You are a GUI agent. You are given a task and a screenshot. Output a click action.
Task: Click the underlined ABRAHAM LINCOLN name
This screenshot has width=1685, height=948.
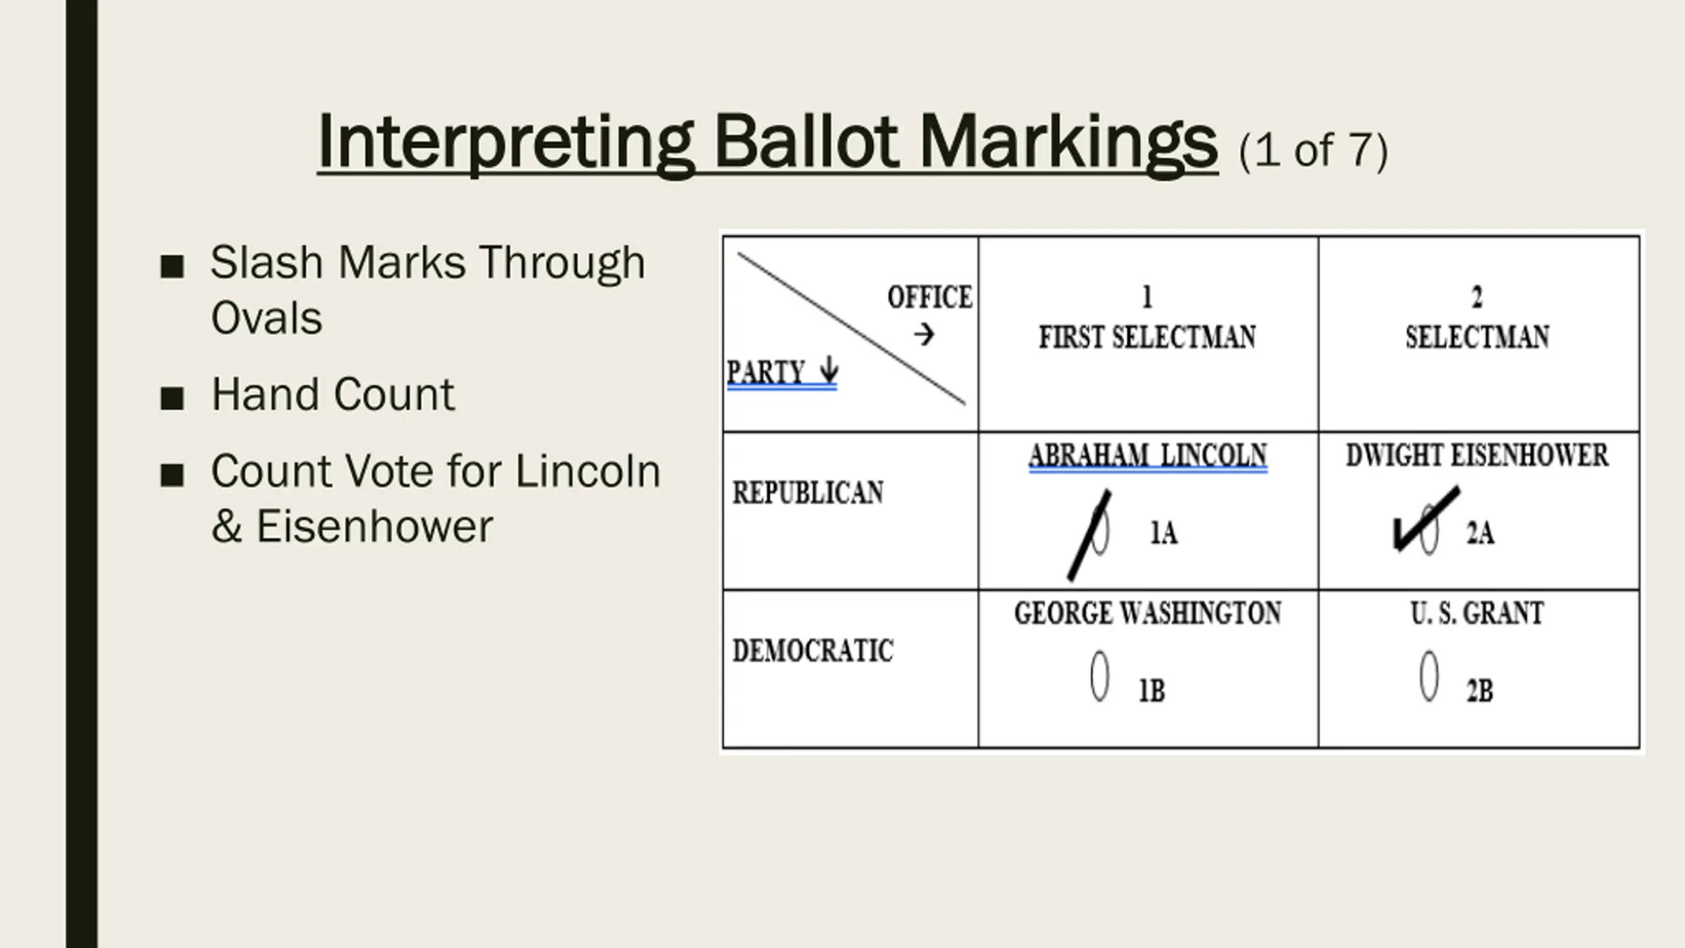pyautogui.click(x=1147, y=456)
